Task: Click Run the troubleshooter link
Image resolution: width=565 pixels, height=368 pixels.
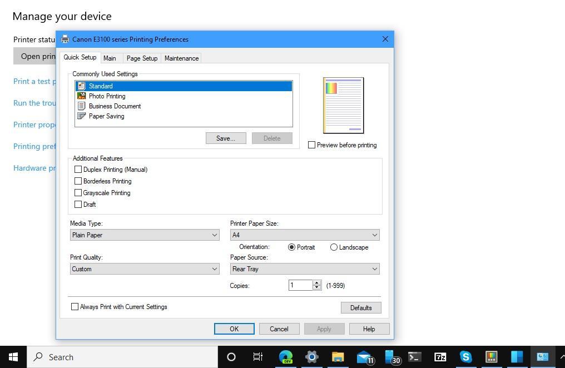Action: pyautogui.click(x=34, y=103)
